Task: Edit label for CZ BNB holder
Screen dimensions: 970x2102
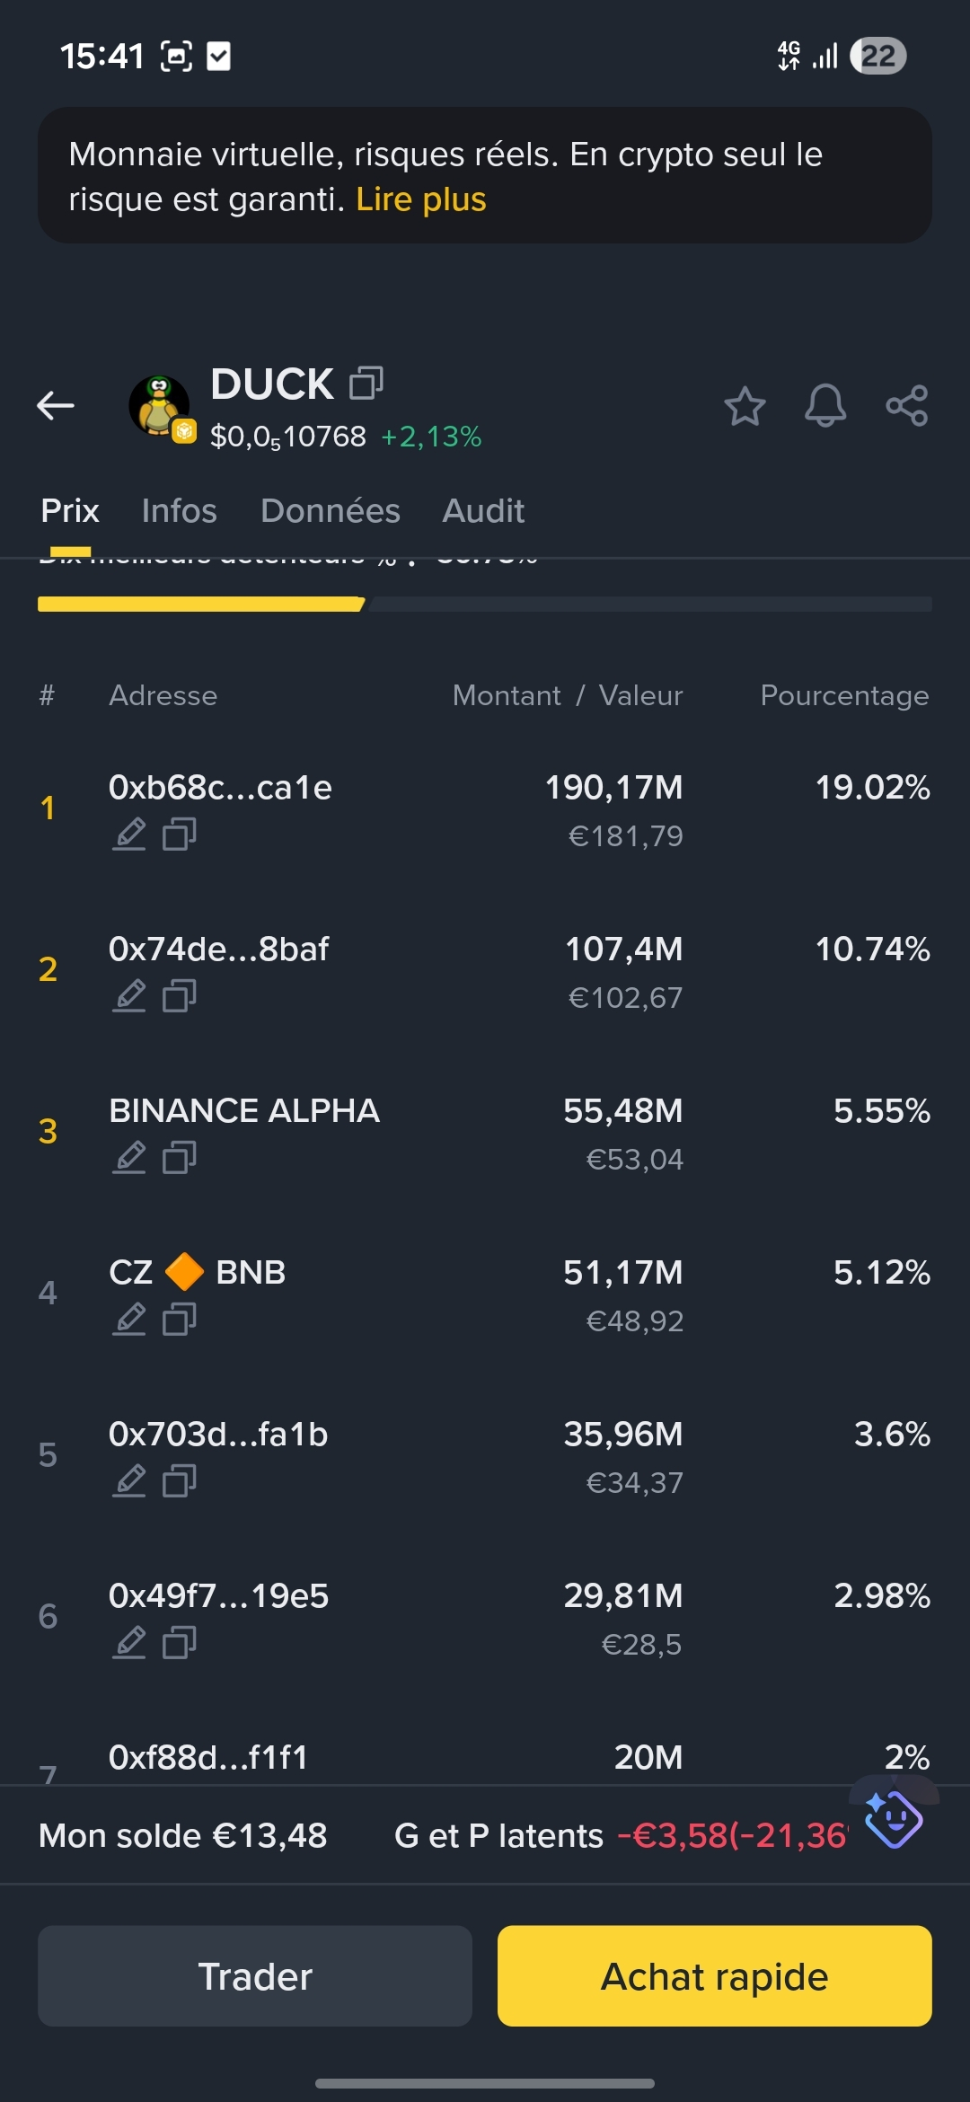Action: pos(129,1320)
